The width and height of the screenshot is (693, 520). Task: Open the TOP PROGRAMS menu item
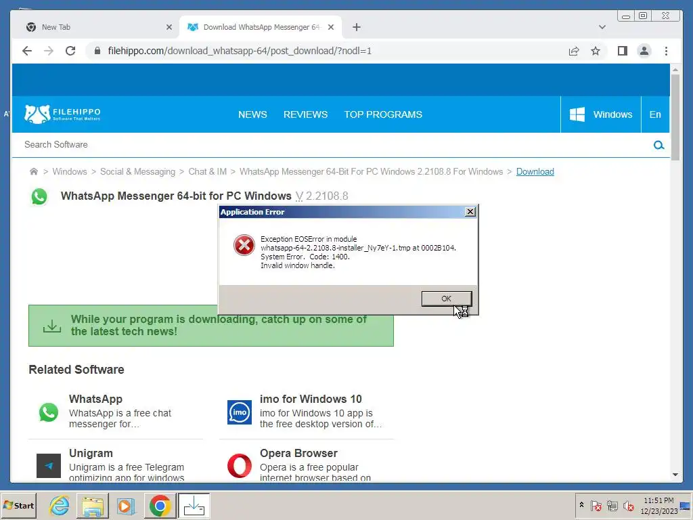coord(383,114)
